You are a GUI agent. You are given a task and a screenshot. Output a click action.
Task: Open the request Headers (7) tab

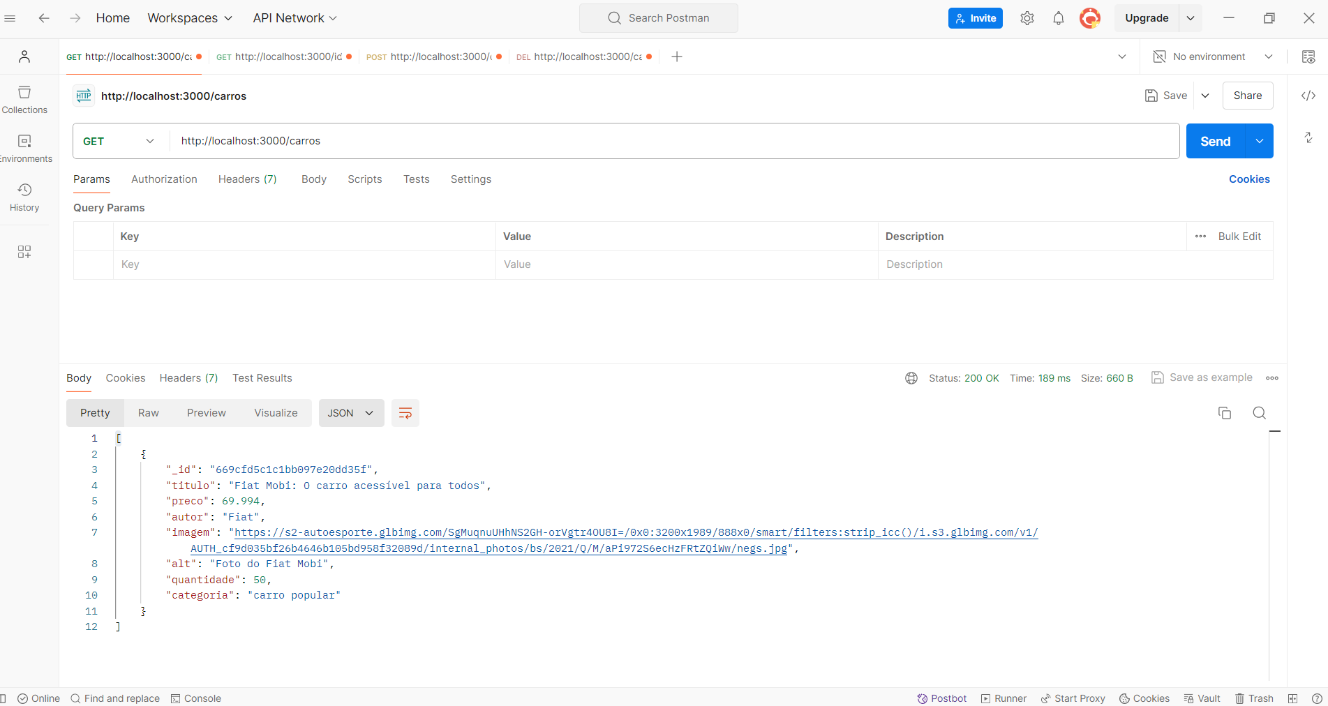coord(248,179)
